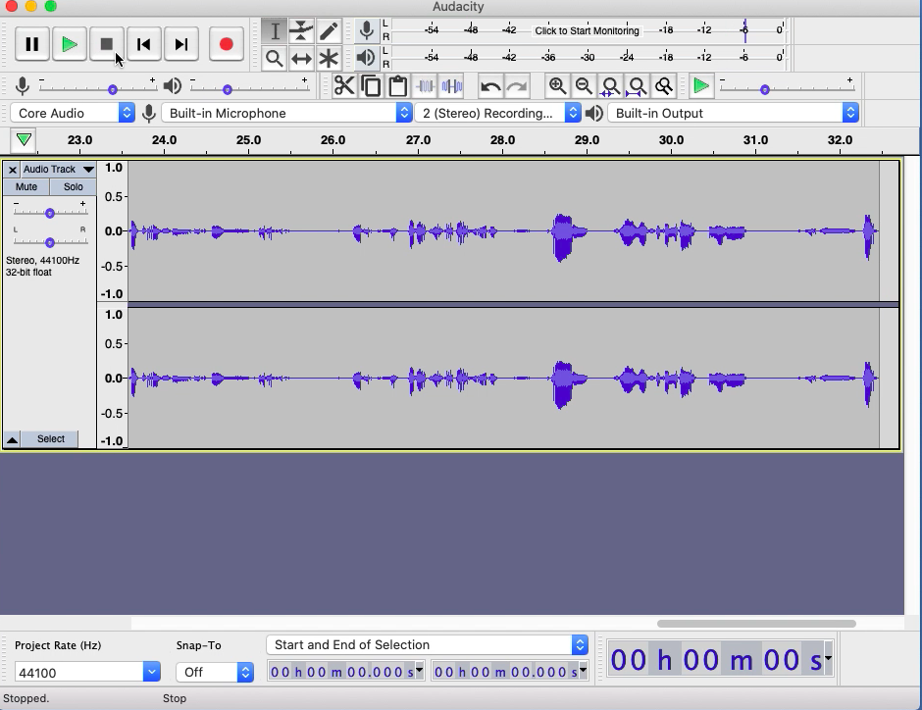Click the Trim Audio toolbar icon
The image size is (922, 710).
[x=426, y=85]
